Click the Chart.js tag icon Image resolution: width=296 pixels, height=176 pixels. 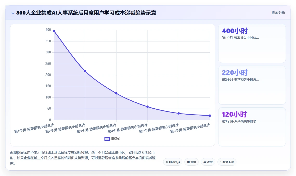tap(167, 162)
